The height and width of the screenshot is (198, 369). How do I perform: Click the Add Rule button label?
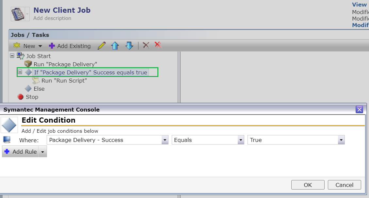coord(25,152)
